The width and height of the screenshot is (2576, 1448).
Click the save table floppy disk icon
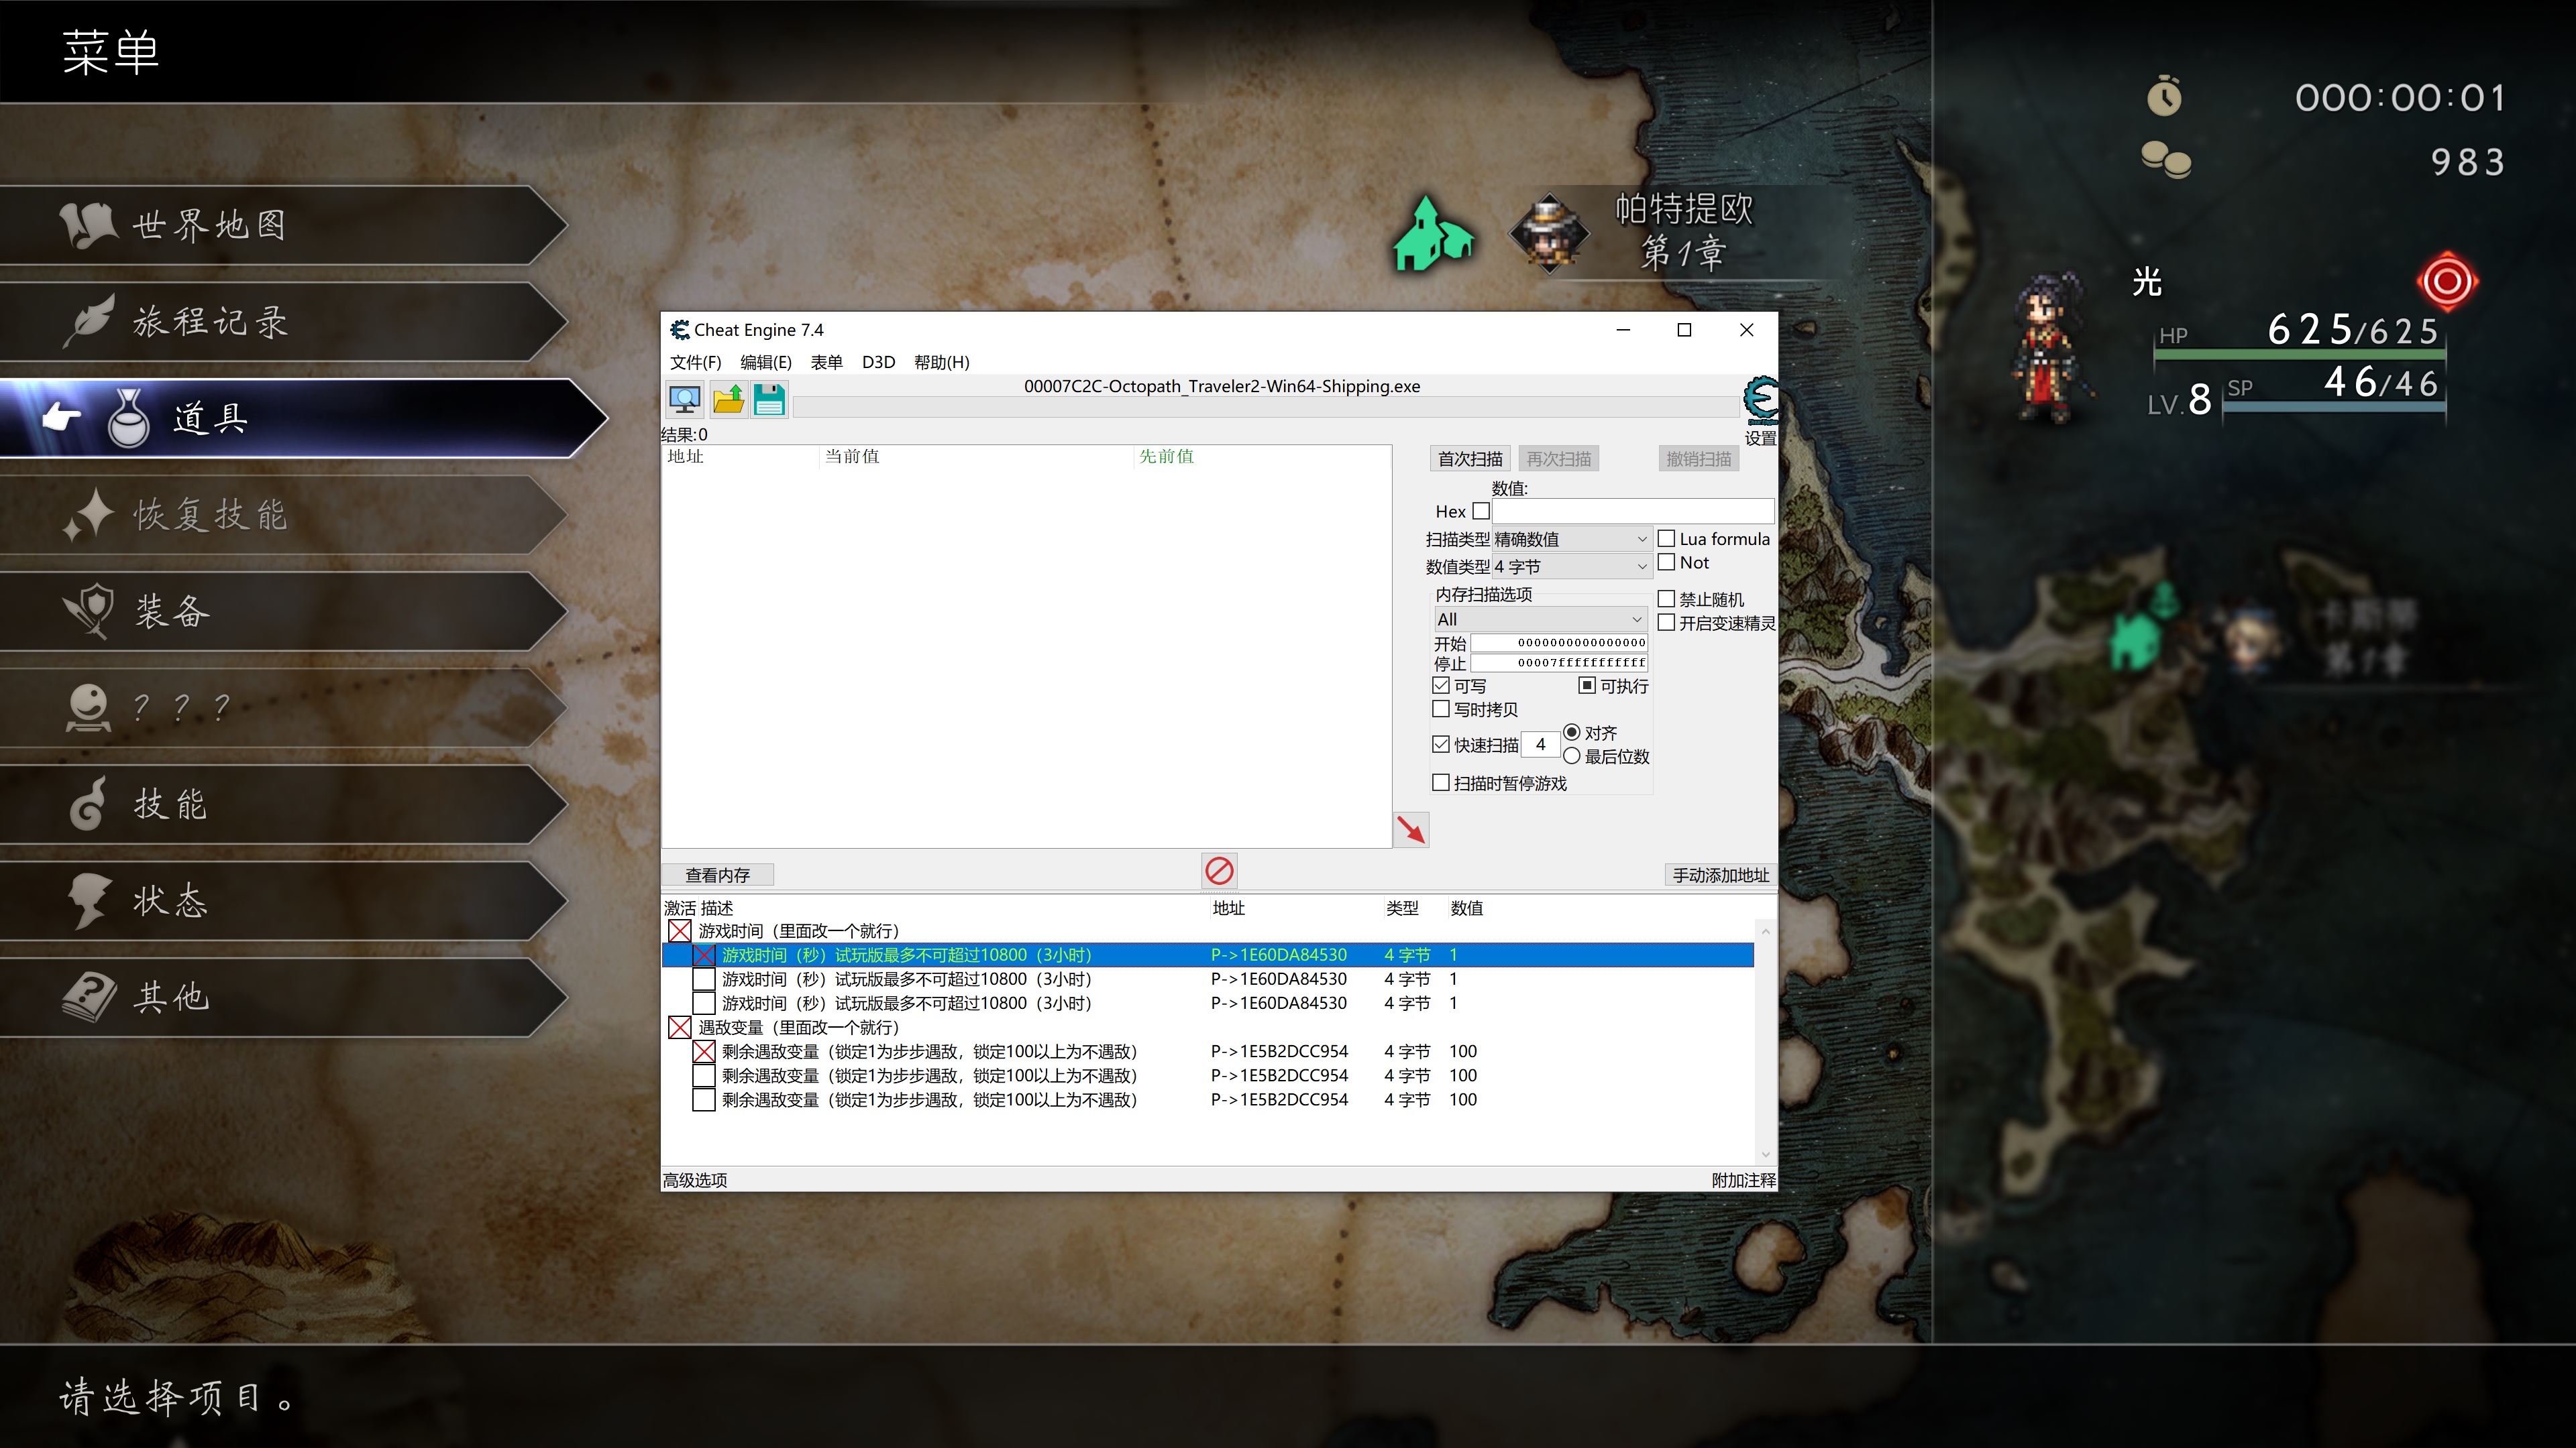pyautogui.click(x=769, y=401)
